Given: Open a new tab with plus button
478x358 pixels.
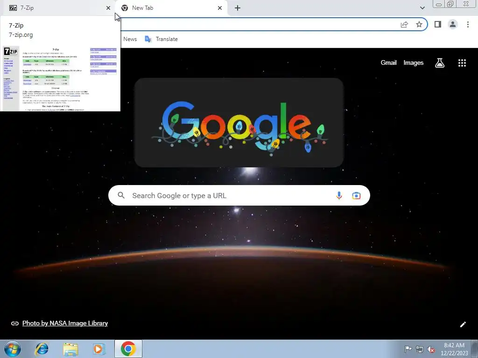Looking at the screenshot, I should click(x=238, y=8).
